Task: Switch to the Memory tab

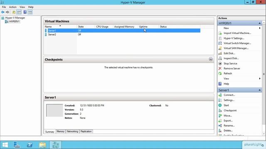Action: [x=61, y=132]
